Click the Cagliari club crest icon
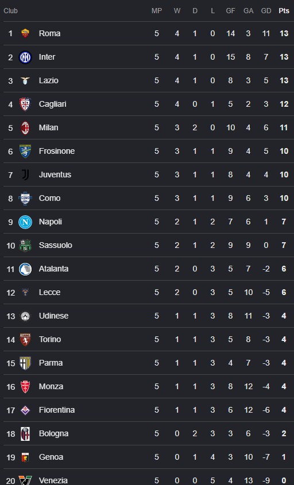This screenshot has width=294, height=485. click(25, 104)
